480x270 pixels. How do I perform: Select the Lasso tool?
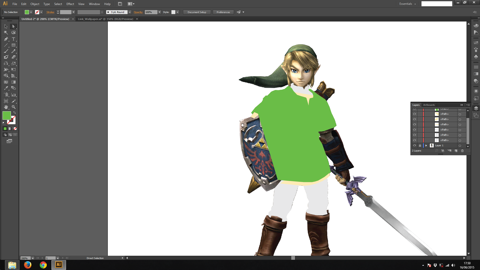click(x=13, y=32)
